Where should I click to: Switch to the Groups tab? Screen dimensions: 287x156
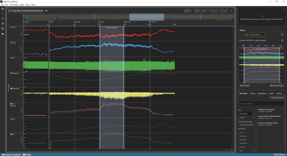[253, 93]
